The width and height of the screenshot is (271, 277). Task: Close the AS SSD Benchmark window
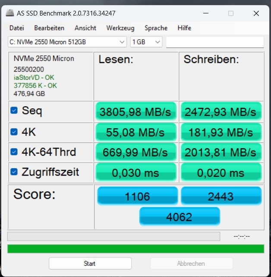click(x=256, y=13)
